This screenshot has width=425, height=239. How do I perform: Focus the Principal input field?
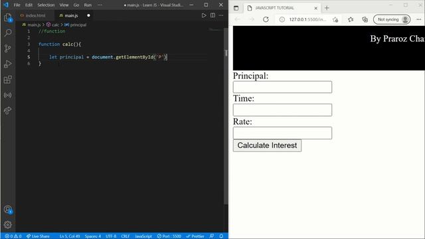(x=282, y=87)
